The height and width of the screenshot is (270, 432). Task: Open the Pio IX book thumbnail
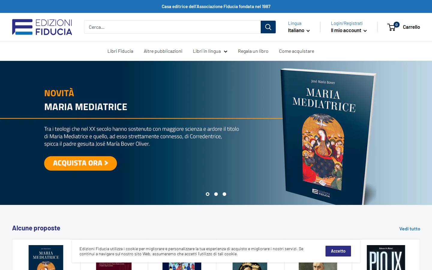386,257
